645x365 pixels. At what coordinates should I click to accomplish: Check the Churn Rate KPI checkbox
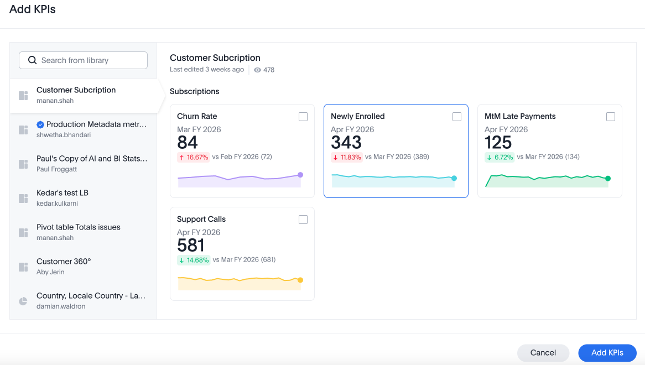(303, 117)
